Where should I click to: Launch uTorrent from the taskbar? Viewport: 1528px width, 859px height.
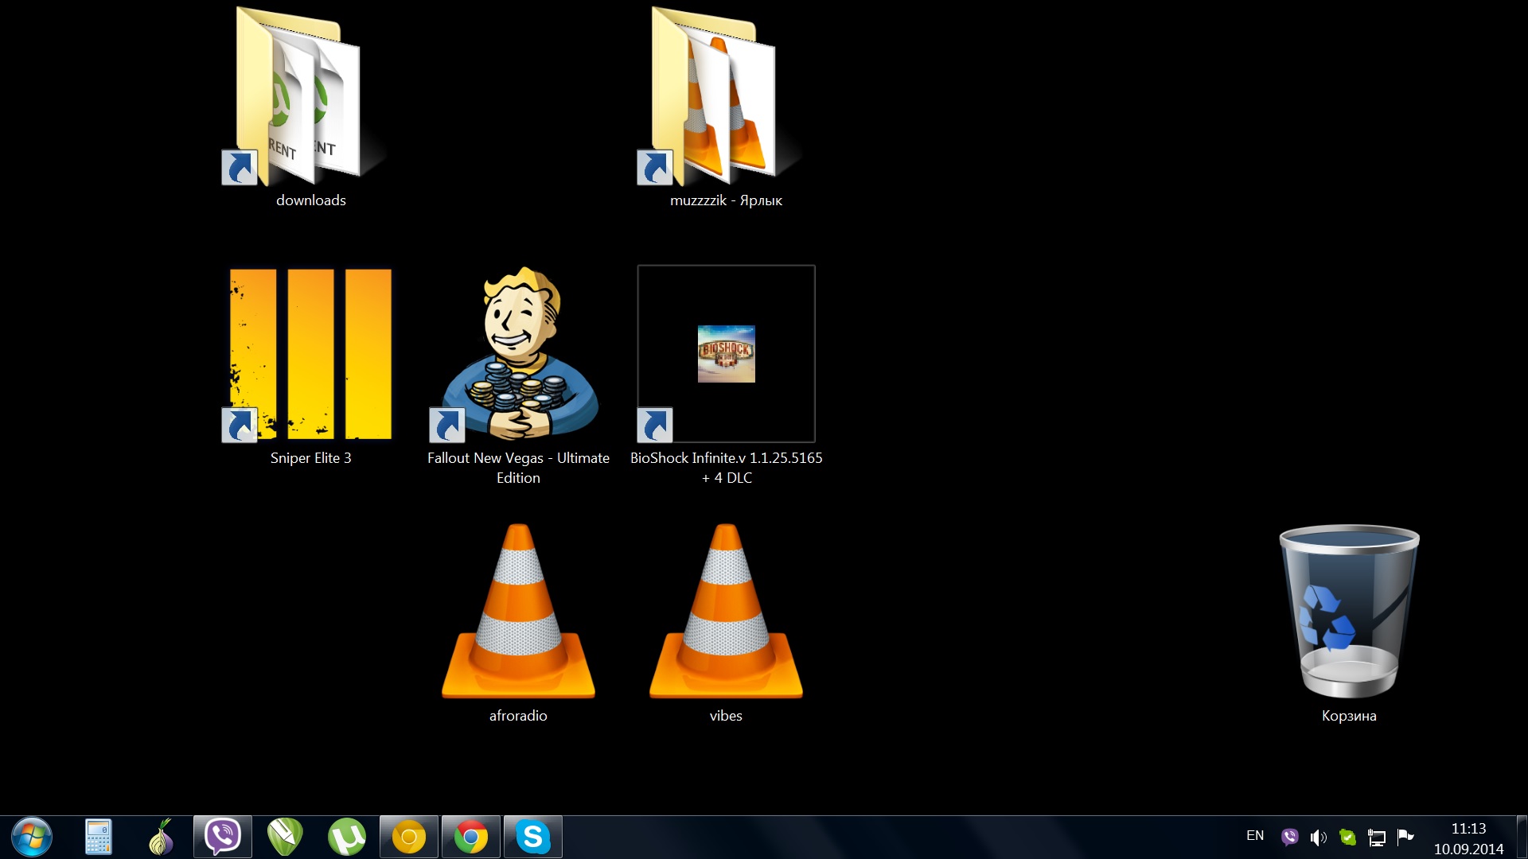point(347,837)
